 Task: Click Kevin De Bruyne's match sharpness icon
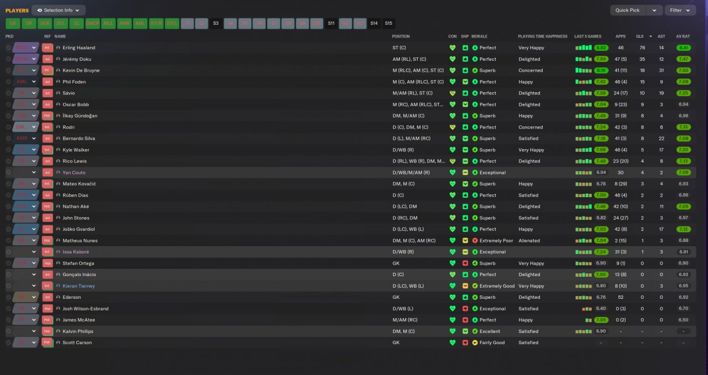coord(465,70)
